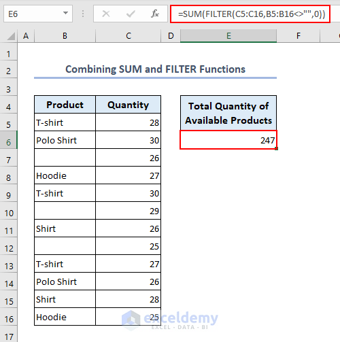Select column A header

coord(26,36)
